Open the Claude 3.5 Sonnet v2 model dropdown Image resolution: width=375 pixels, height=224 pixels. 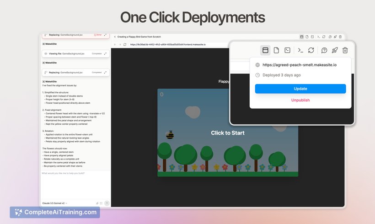[x=55, y=203]
